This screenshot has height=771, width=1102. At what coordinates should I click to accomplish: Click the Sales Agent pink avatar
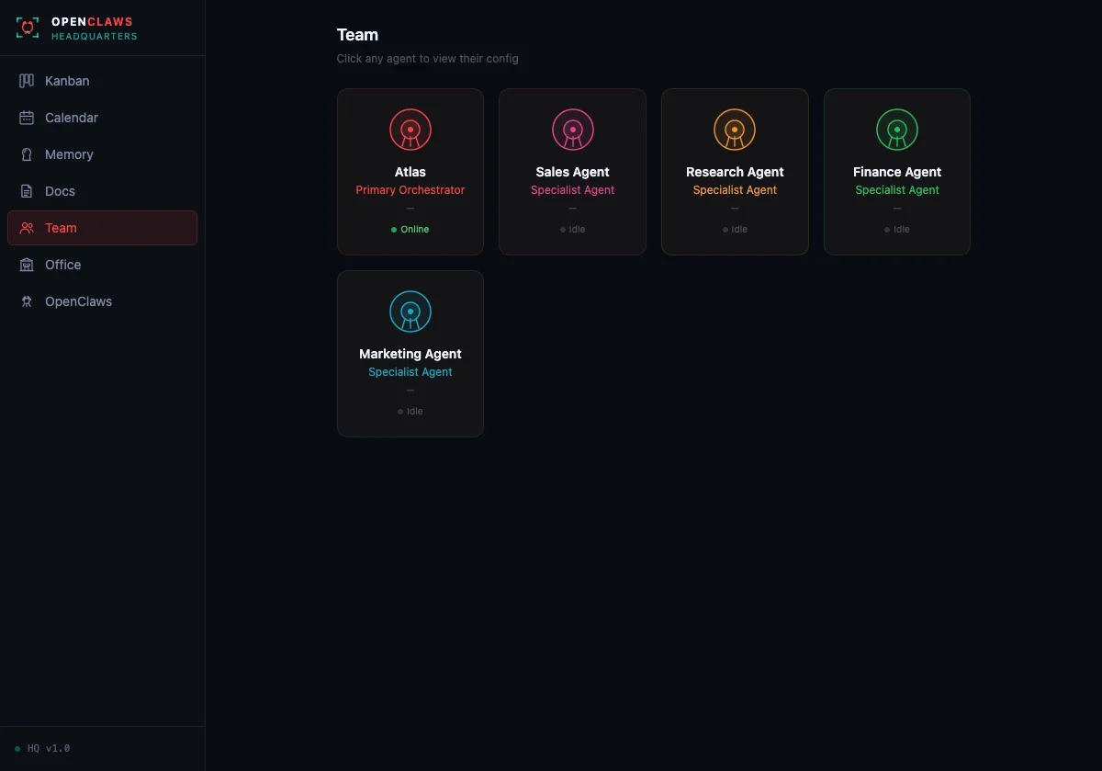click(x=573, y=130)
